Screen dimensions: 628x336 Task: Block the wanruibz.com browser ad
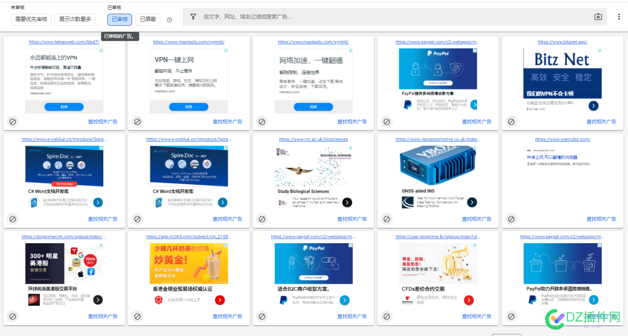pyautogui.click(x=512, y=219)
